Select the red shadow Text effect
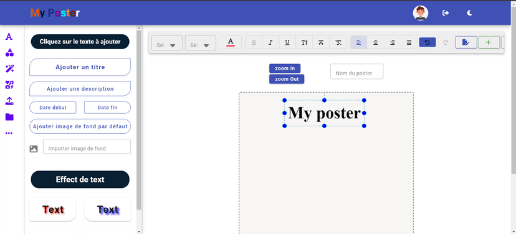516x234 pixels. [52, 209]
